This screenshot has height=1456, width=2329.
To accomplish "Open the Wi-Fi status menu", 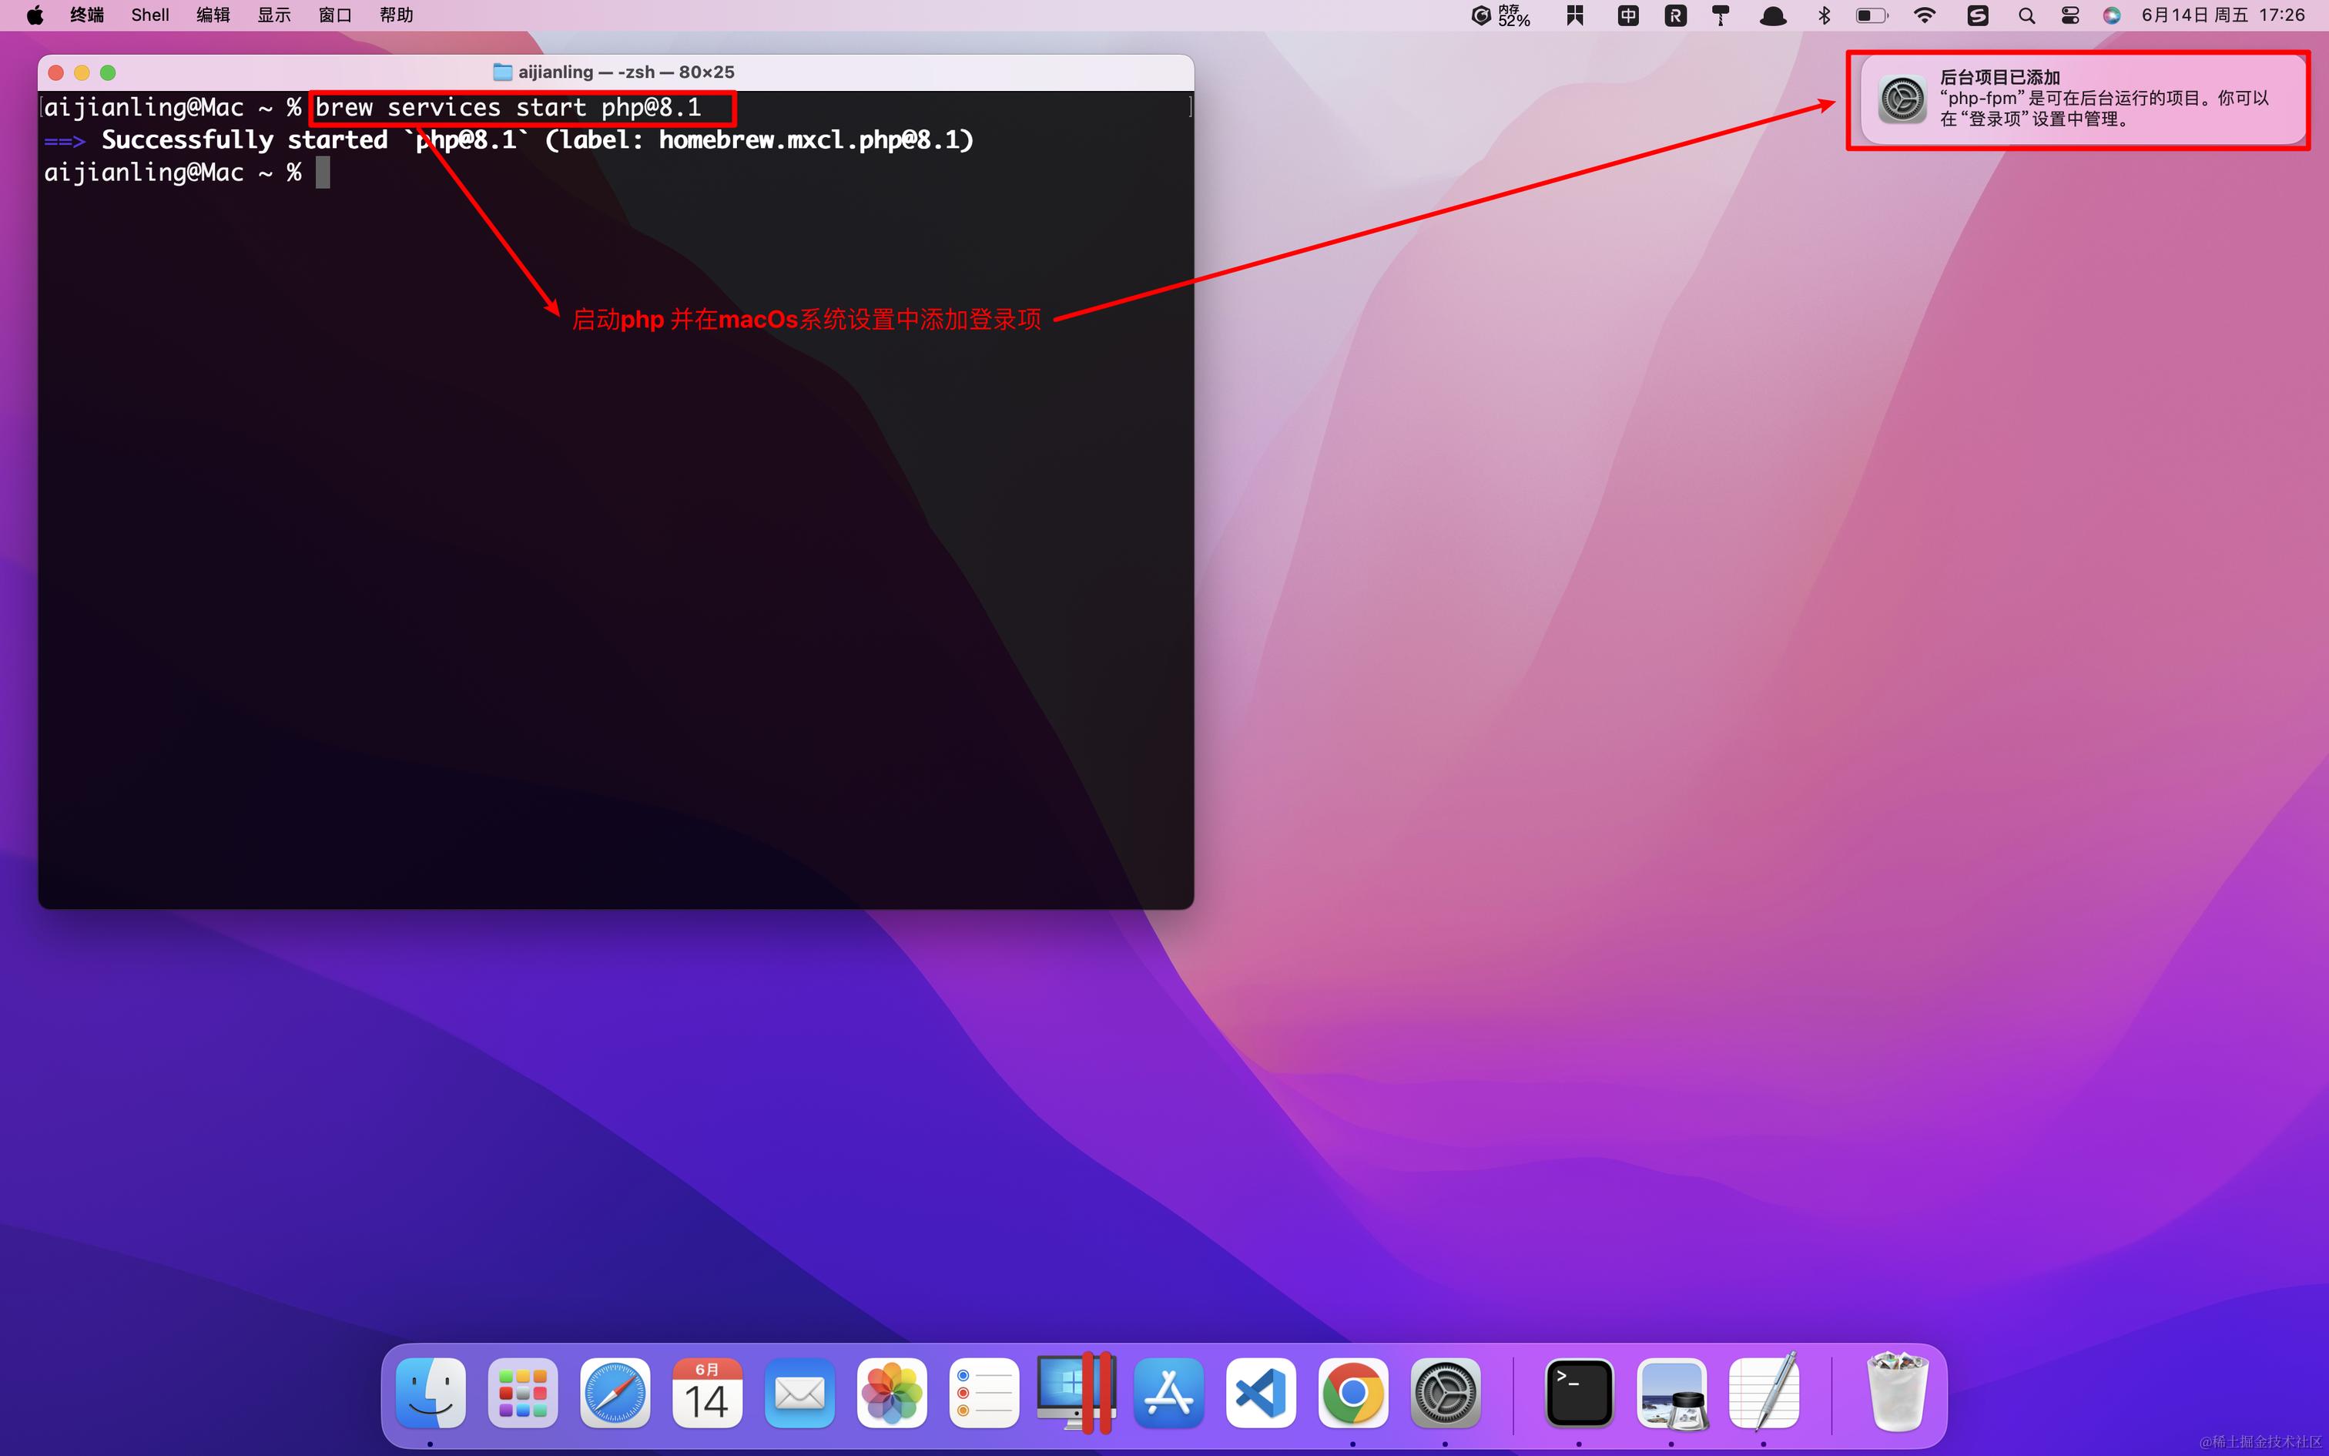I will coord(1923,15).
